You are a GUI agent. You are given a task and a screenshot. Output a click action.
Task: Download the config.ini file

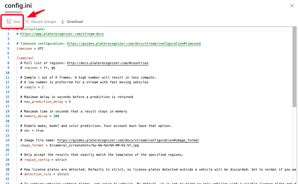(75, 21)
